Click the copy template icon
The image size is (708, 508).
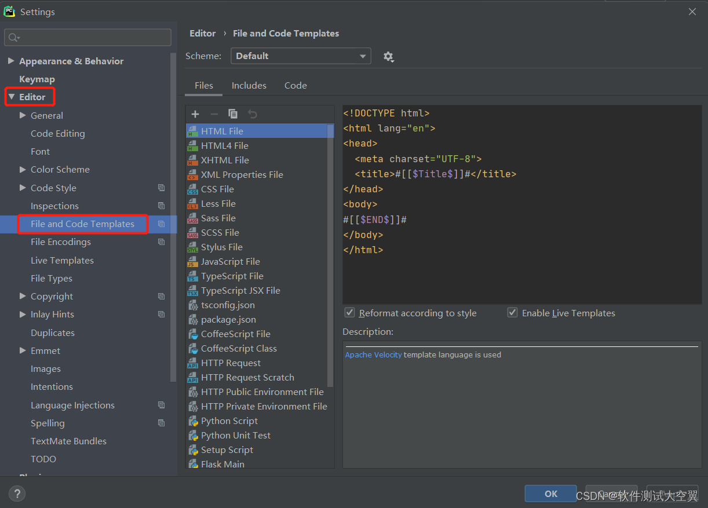click(x=233, y=114)
